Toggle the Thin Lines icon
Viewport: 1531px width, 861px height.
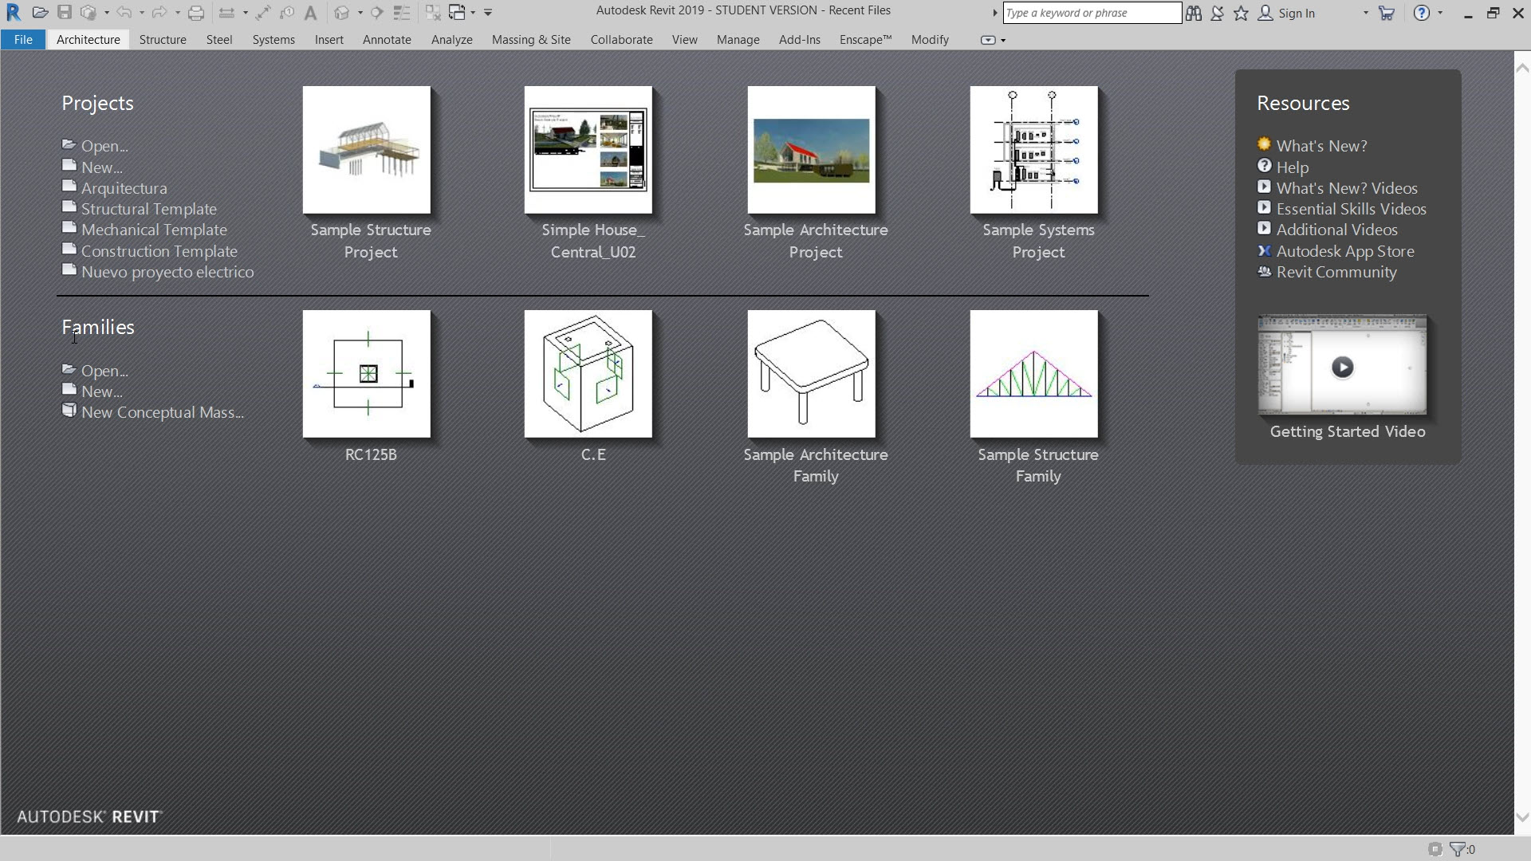tap(402, 13)
